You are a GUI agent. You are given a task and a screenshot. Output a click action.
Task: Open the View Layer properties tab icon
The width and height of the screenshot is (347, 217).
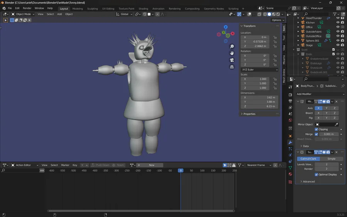pyautogui.click(x=290, y=108)
